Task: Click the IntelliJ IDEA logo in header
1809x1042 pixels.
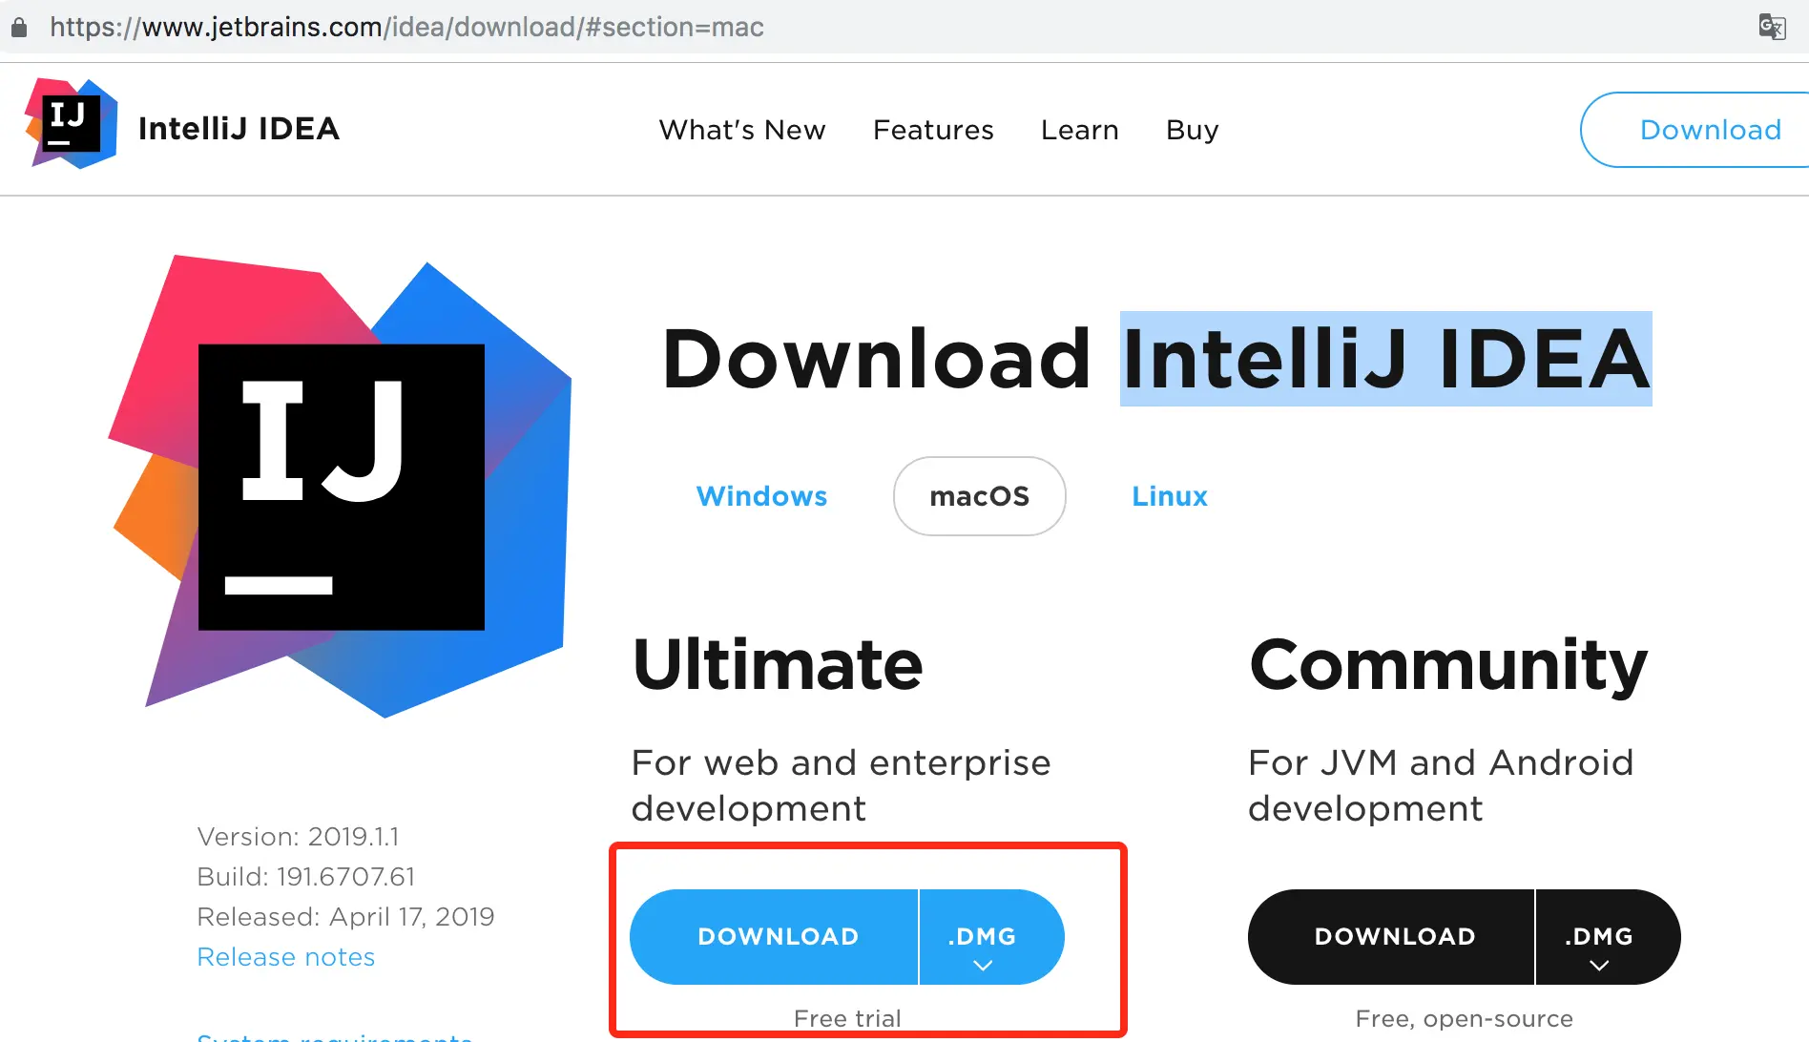Action: 72,124
